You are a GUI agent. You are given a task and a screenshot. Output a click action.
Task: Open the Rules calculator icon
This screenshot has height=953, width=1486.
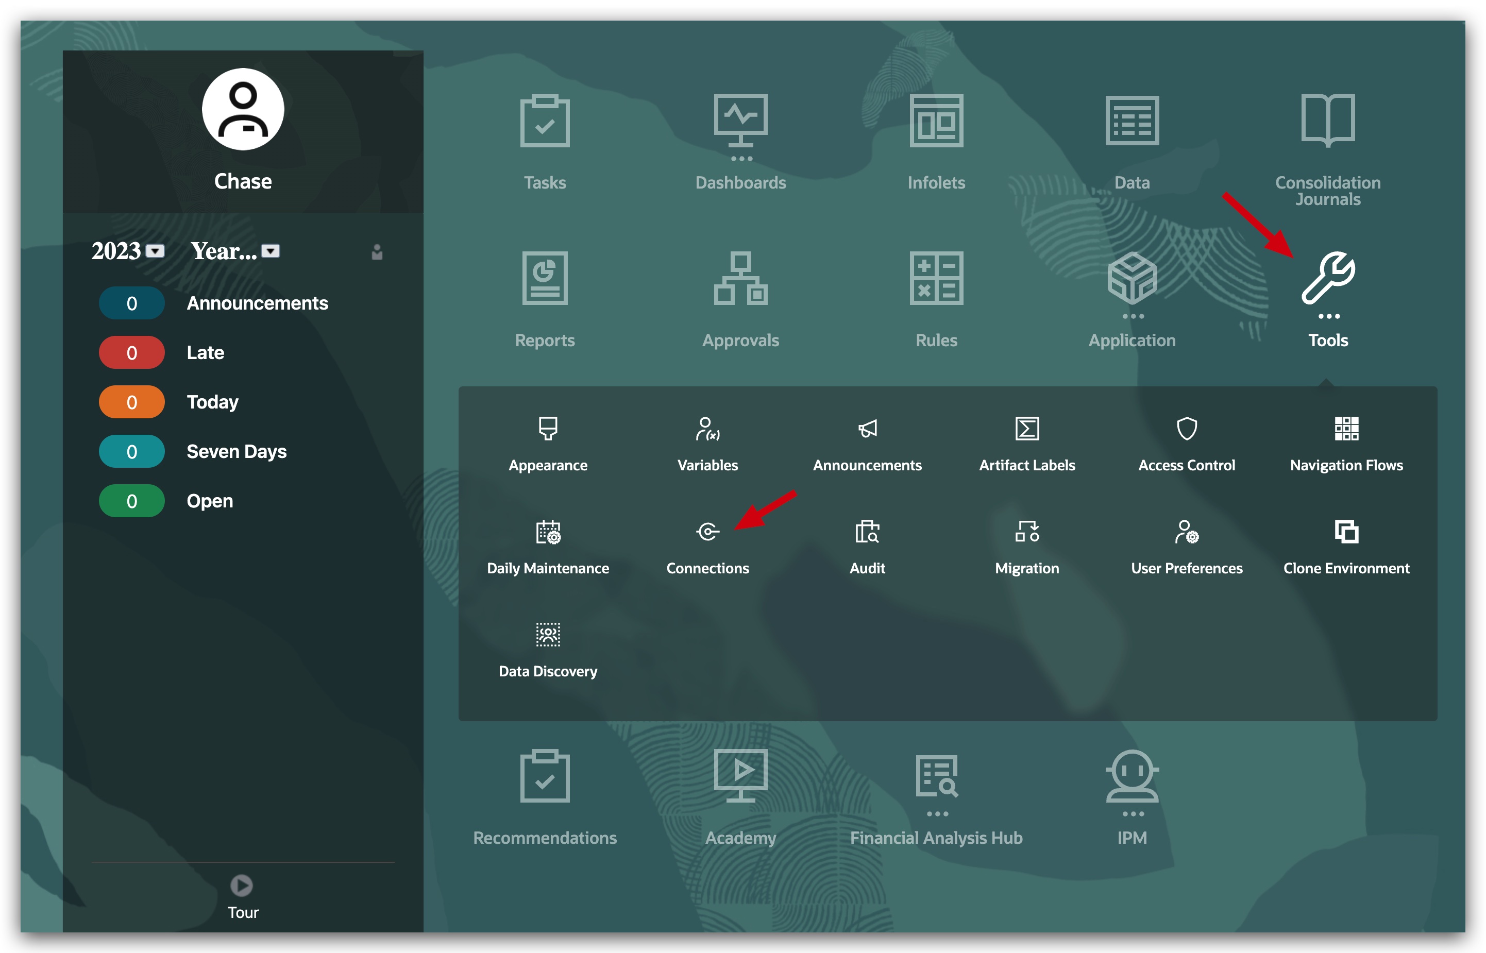click(936, 278)
